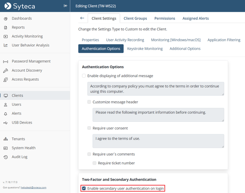Tick the Customize message header checkbox
The image size is (245, 193).
pyautogui.click(x=89, y=102)
